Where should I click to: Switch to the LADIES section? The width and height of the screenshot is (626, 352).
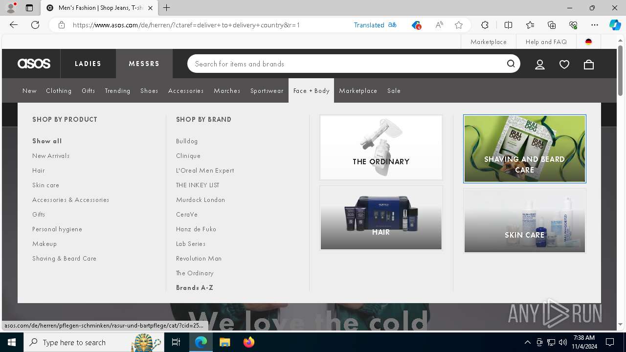(88, 64)
